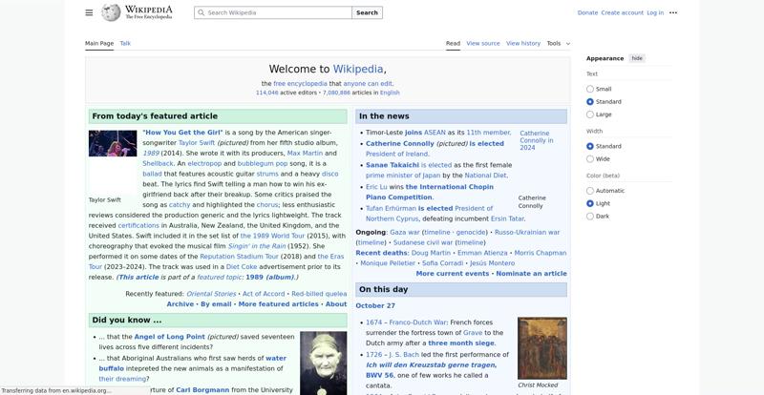Screen dimensions: 764x395
Task: Open the Christ Mocked painting thumbnail
Action: tap(541, 348)
